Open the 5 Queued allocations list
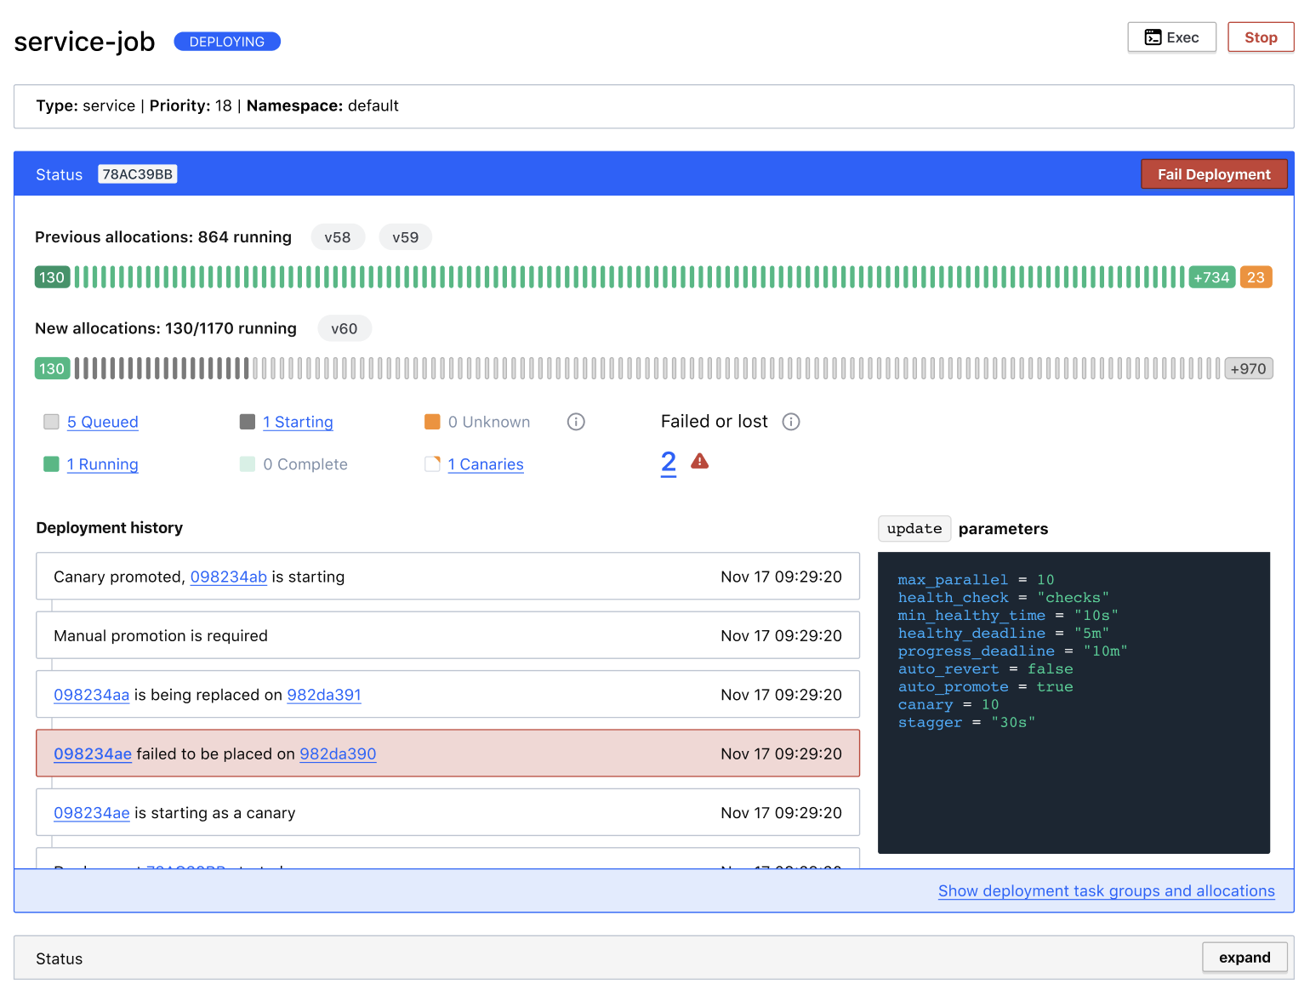1310x995 pixels. 102,422
